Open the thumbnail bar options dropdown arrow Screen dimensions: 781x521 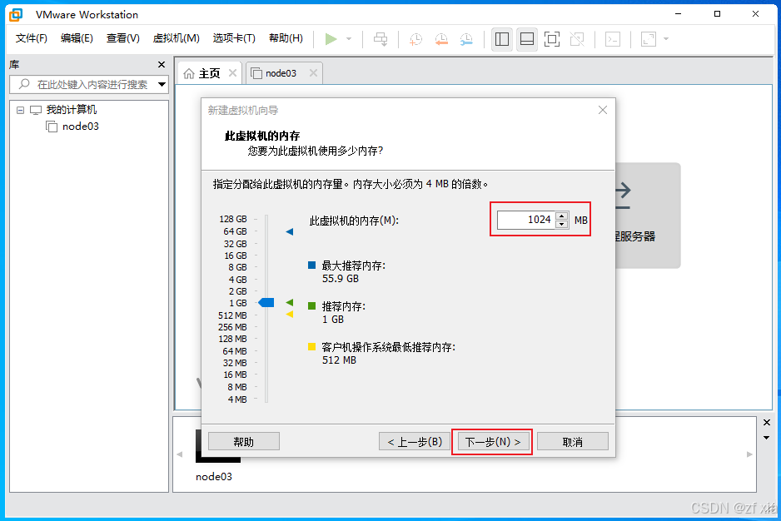click(767, 438)
